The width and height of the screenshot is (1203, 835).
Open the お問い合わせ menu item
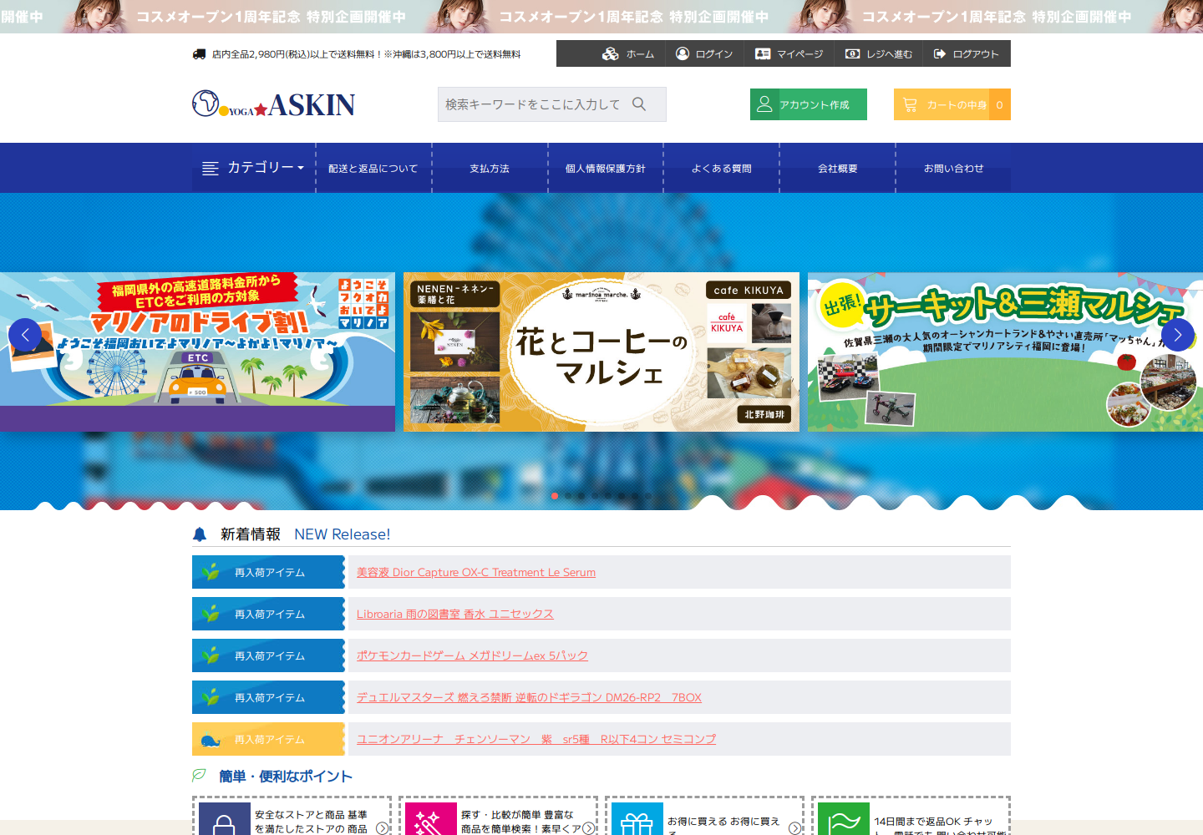click(954, 168)
